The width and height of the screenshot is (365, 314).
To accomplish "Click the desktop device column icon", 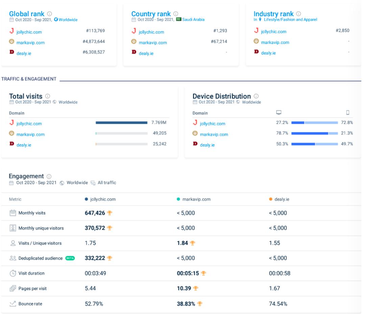I will point(278,113).
